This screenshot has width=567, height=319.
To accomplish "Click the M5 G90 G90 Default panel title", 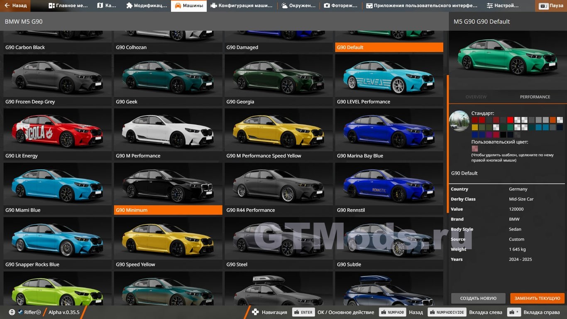I will 481,21.
